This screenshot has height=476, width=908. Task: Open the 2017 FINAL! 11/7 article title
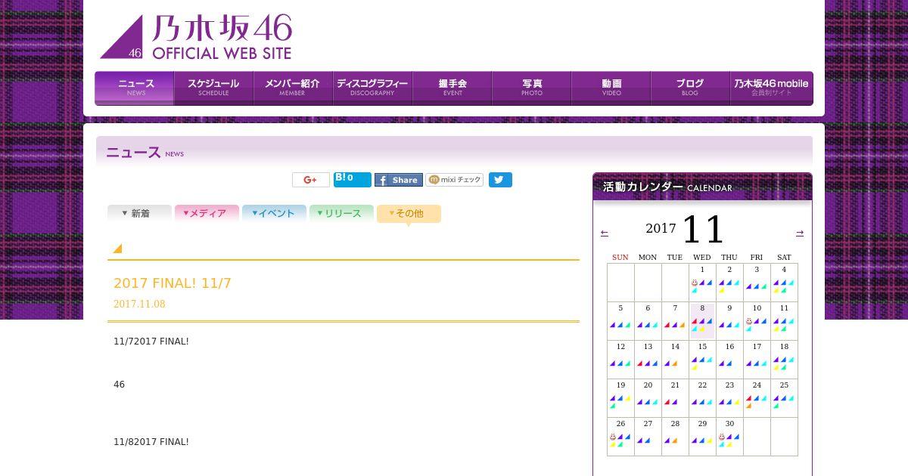pos(173,283)
